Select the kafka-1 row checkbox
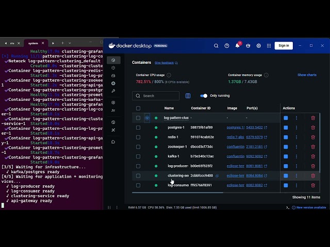The image size is (330, 247). [138, 156]
